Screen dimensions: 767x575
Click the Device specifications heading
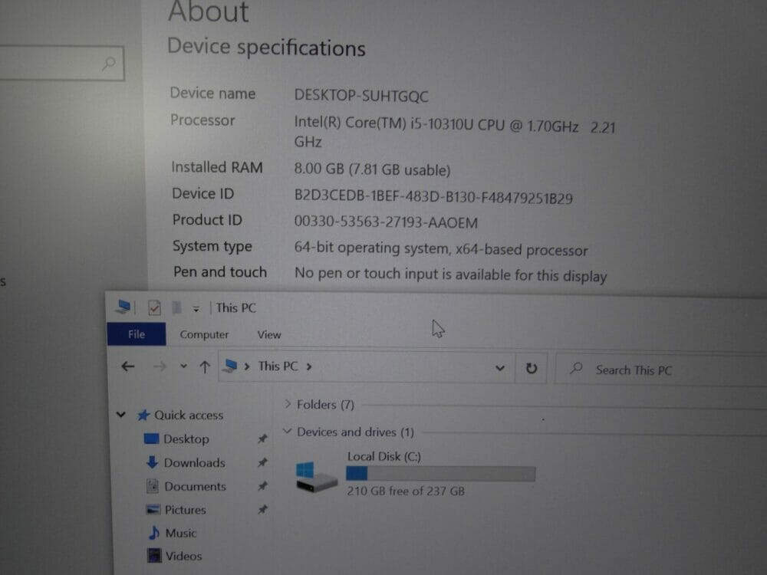(x=266, y=48)
